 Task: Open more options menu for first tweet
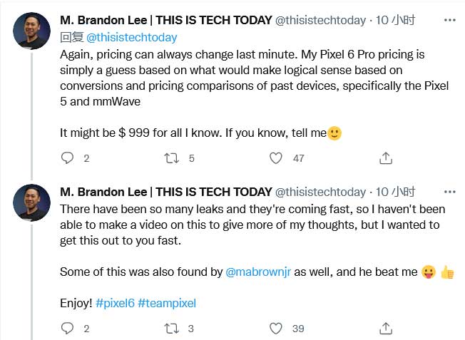(449, 21)
